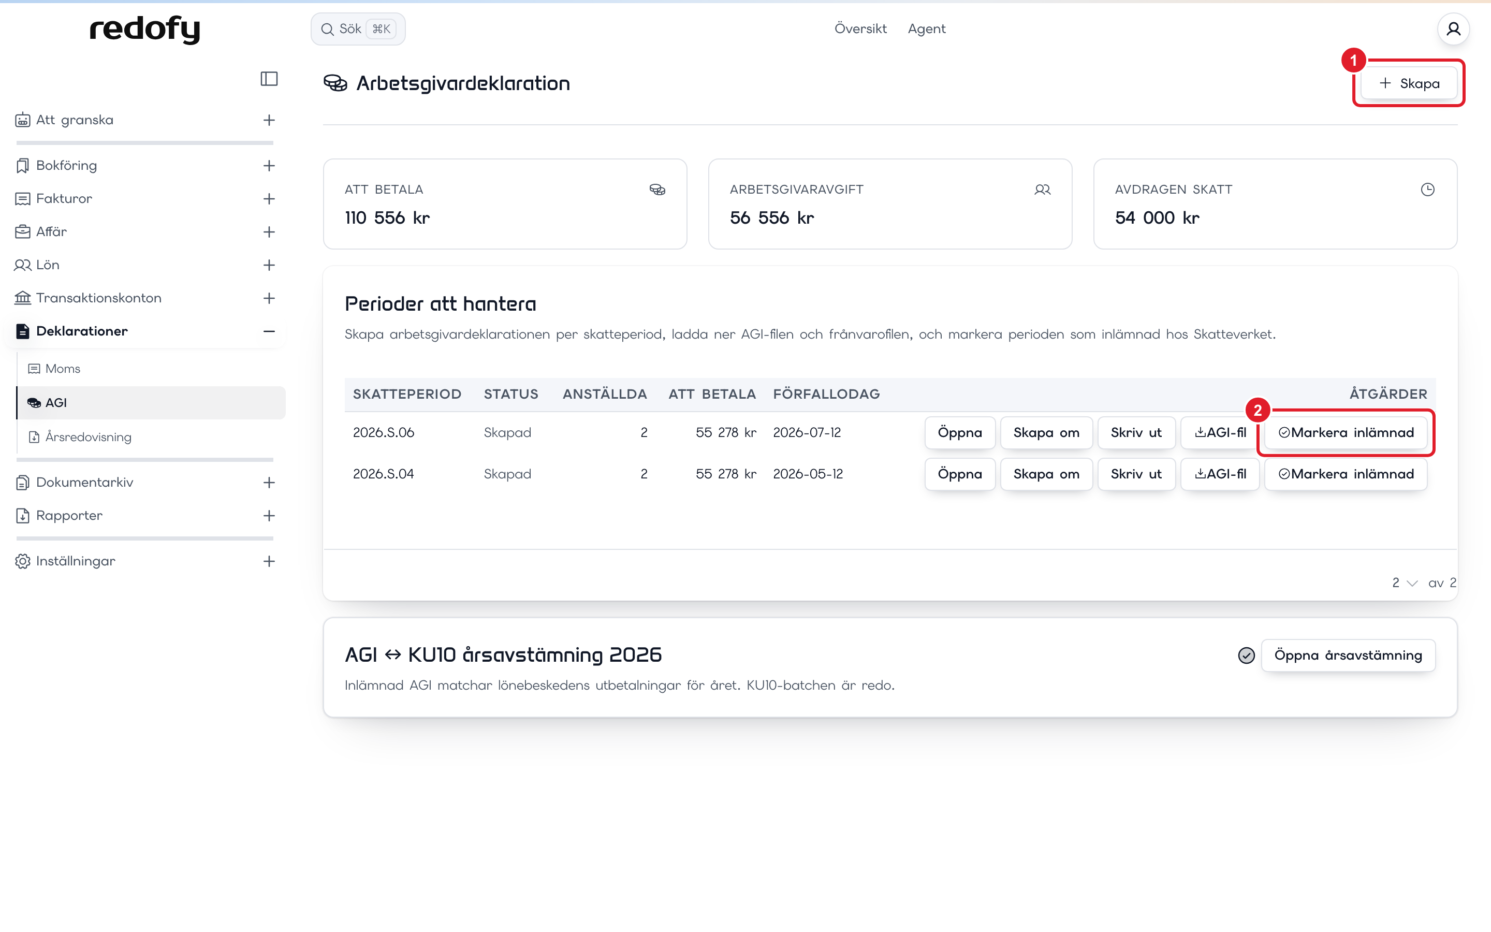Click the 110 556 kr amount
This screenshot has width=1491, height=932.
[x=387, y=217]
